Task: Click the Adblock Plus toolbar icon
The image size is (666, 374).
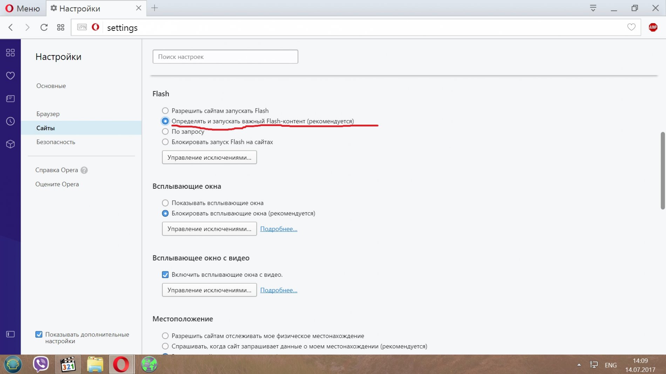Action: (653, 27)
